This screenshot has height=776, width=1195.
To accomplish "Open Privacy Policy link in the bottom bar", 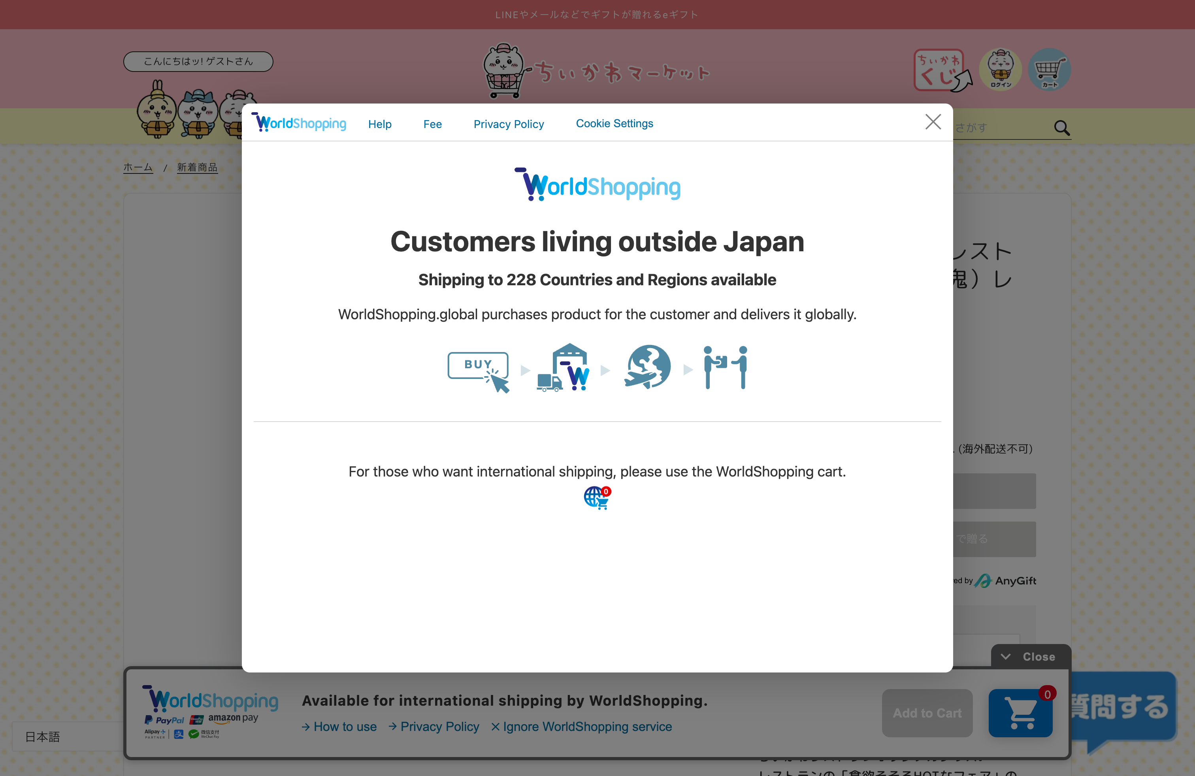I will (434, 726).
